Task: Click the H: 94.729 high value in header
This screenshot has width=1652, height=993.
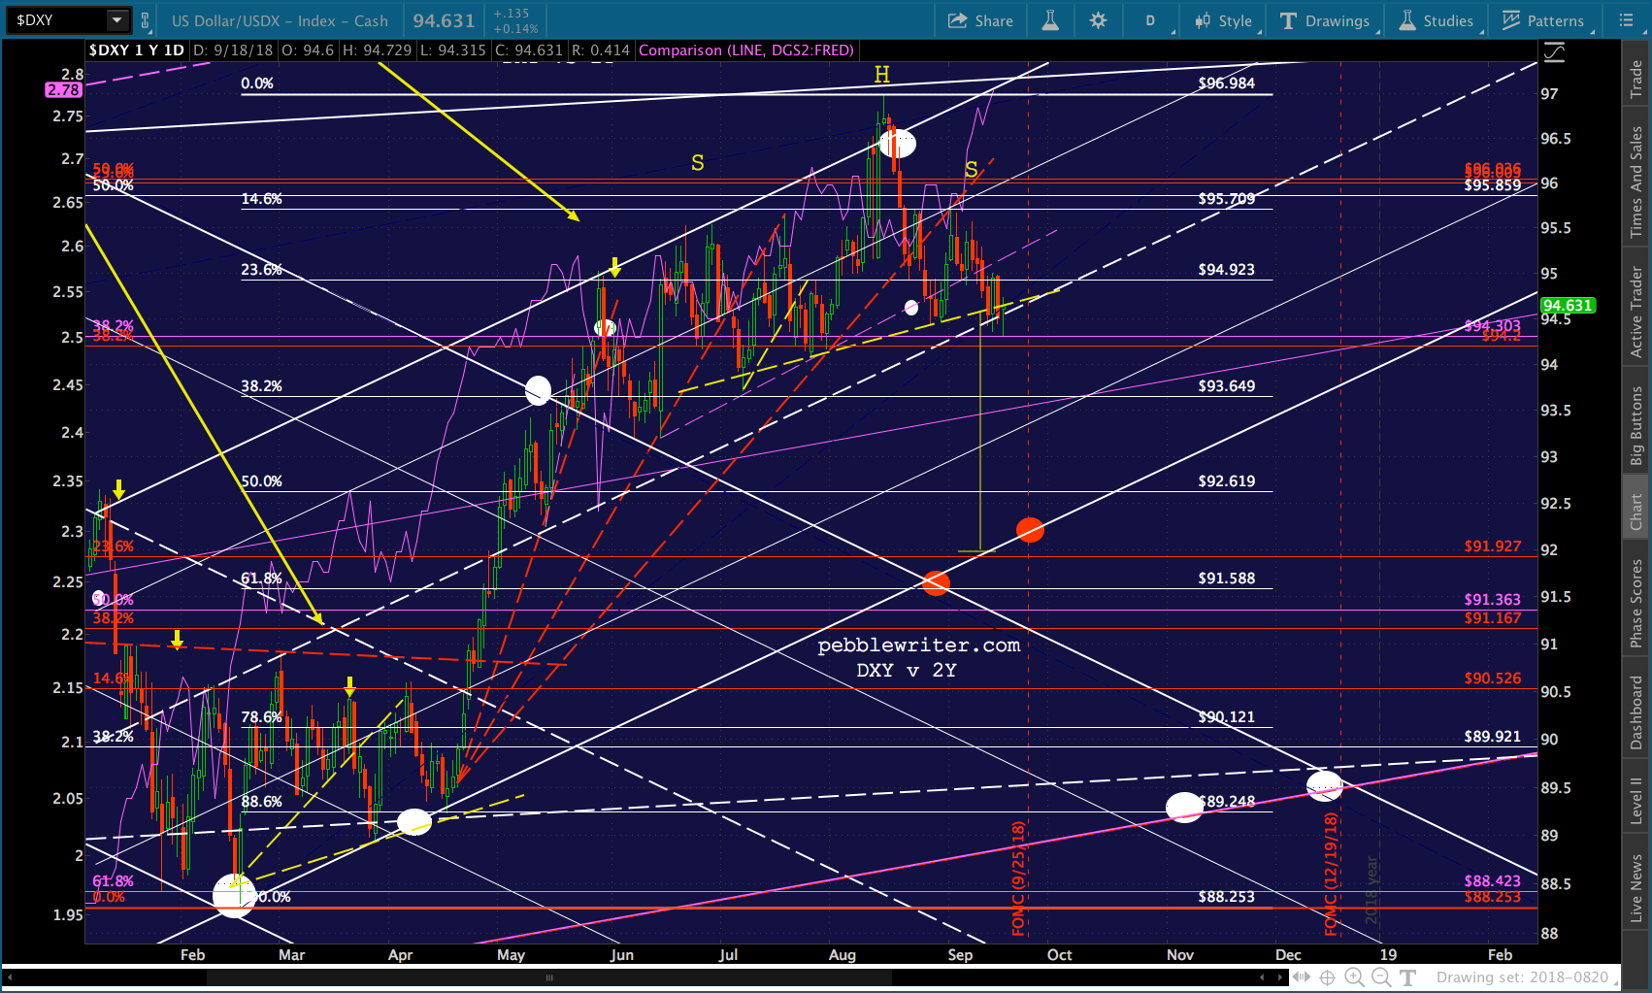Action: click(x=377, y=50)
